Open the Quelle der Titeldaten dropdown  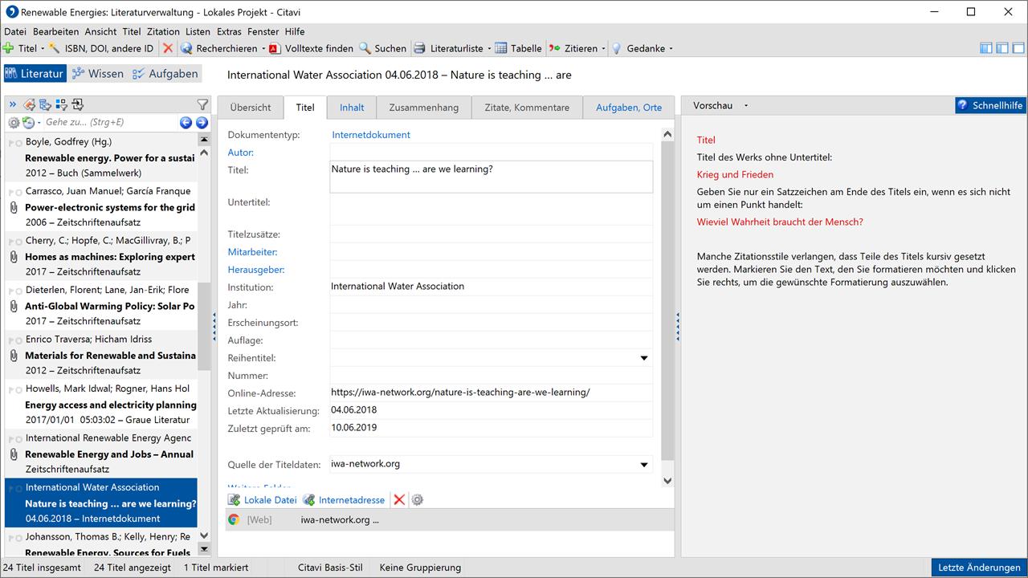(644, 464)
